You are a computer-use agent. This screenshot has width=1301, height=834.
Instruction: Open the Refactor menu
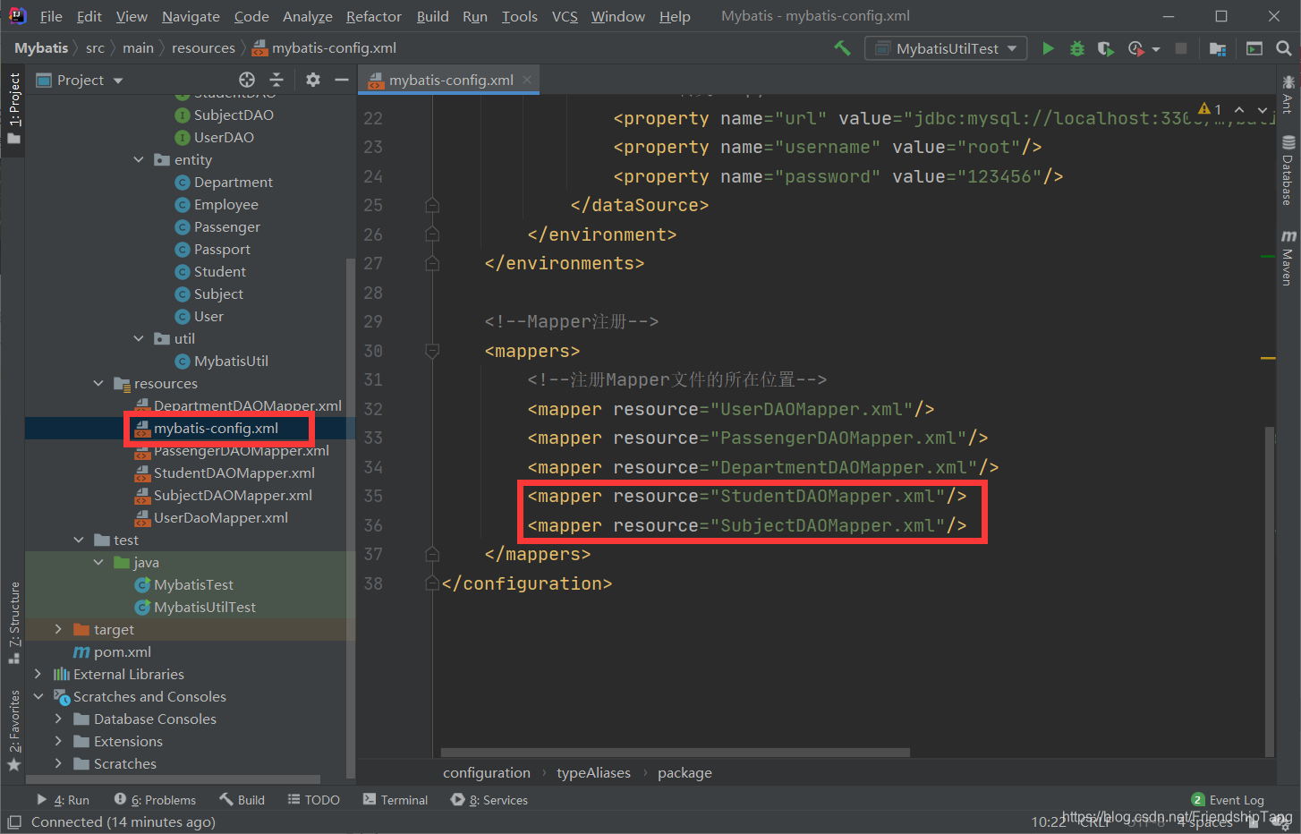[374, 16]
